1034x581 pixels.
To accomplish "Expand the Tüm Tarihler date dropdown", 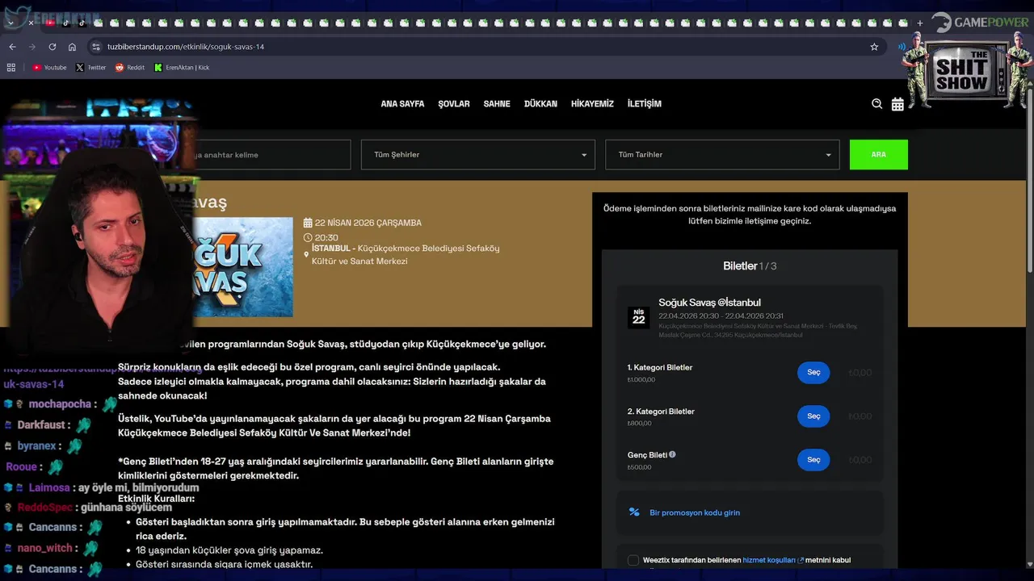I will 722,155.
